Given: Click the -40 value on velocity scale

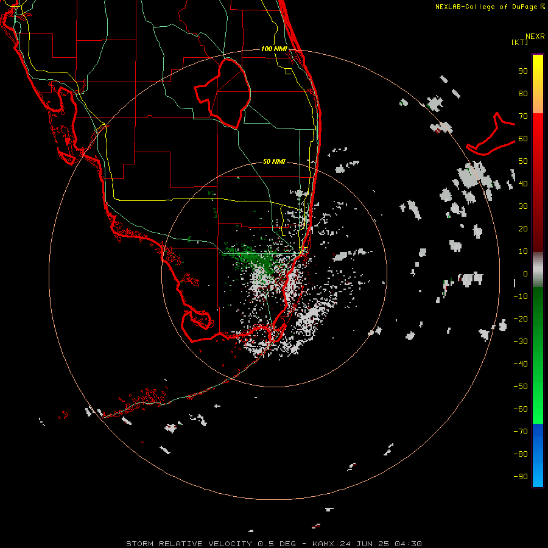Looking at the screenshot, I should (521, 364).
